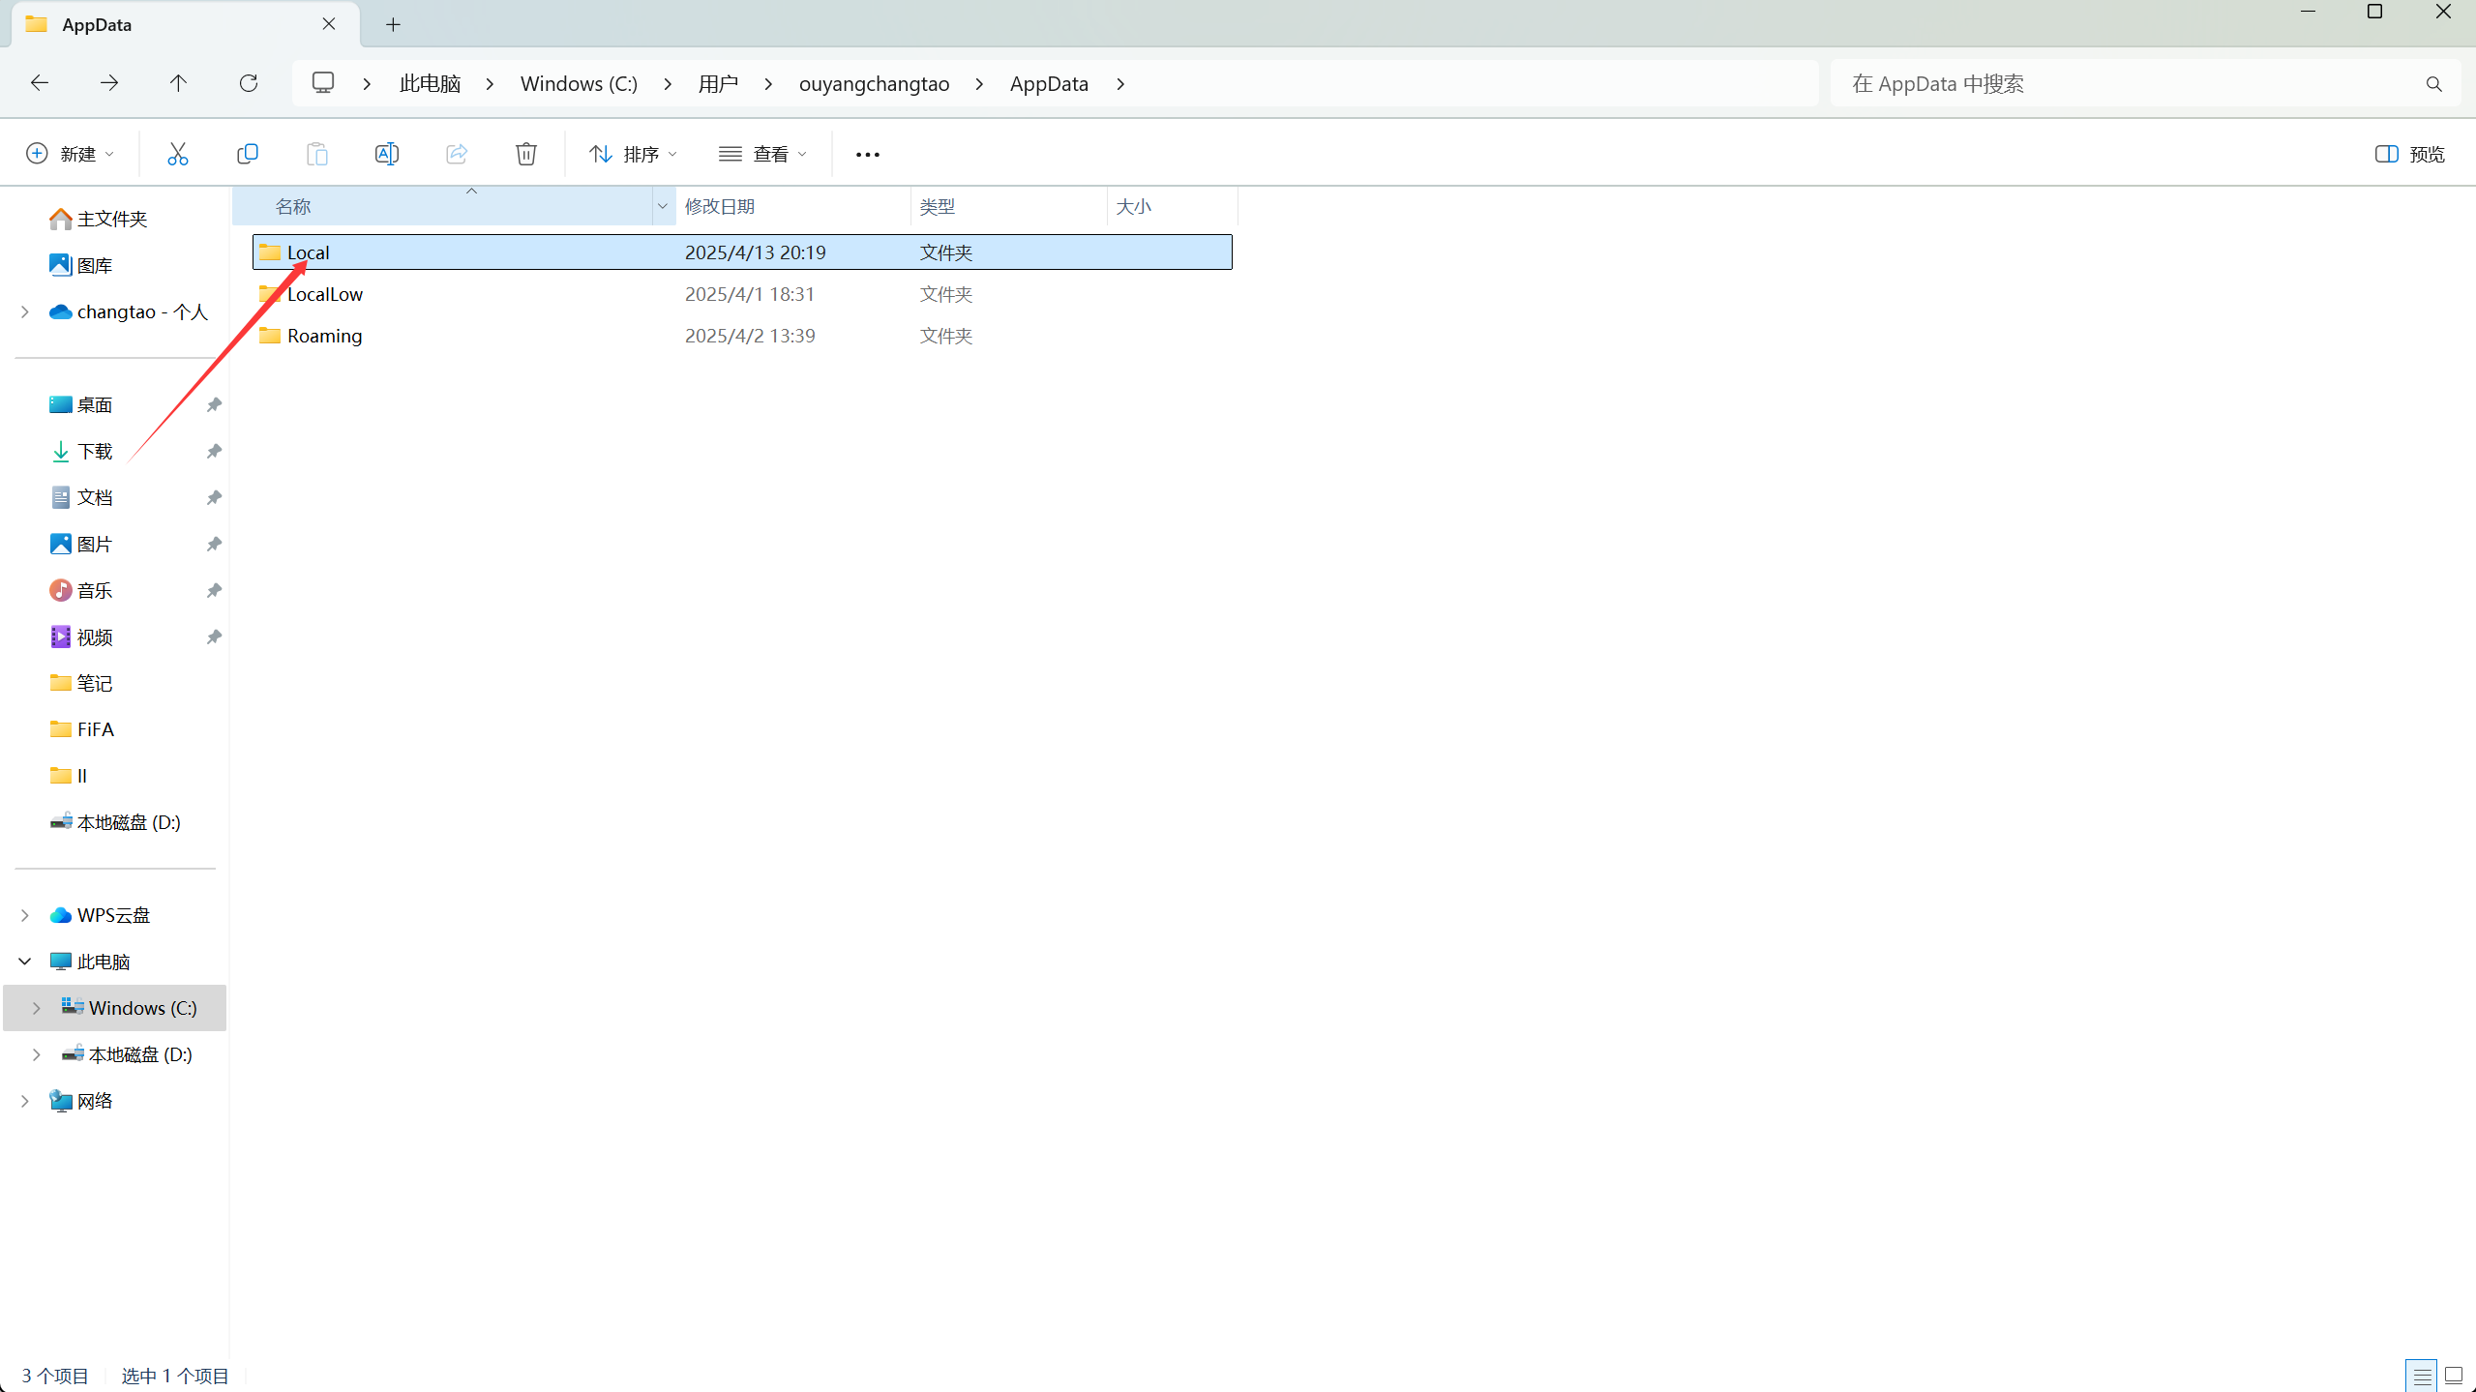
Task: Open the See more ellipsis menu
Action: point(867,154)
